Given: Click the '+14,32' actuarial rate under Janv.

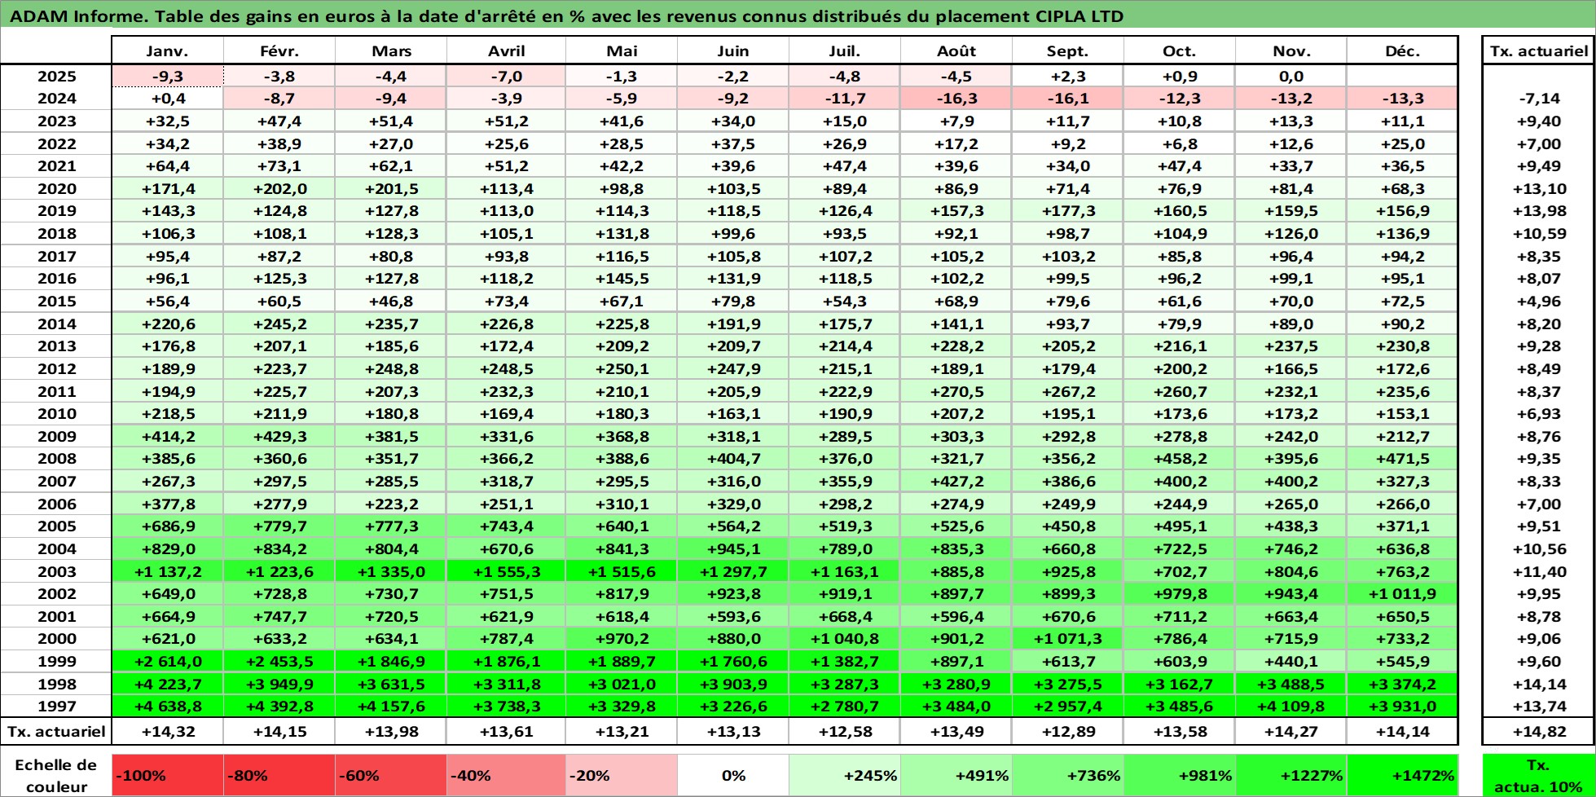Looking at the screenshot, I should 167,731.
